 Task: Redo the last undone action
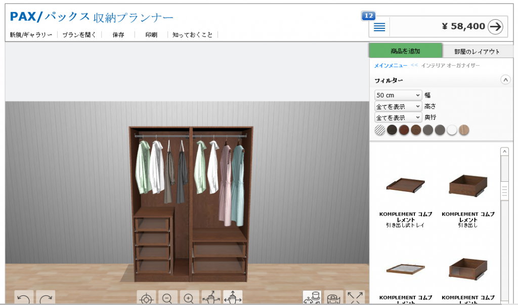coord(46,298)
